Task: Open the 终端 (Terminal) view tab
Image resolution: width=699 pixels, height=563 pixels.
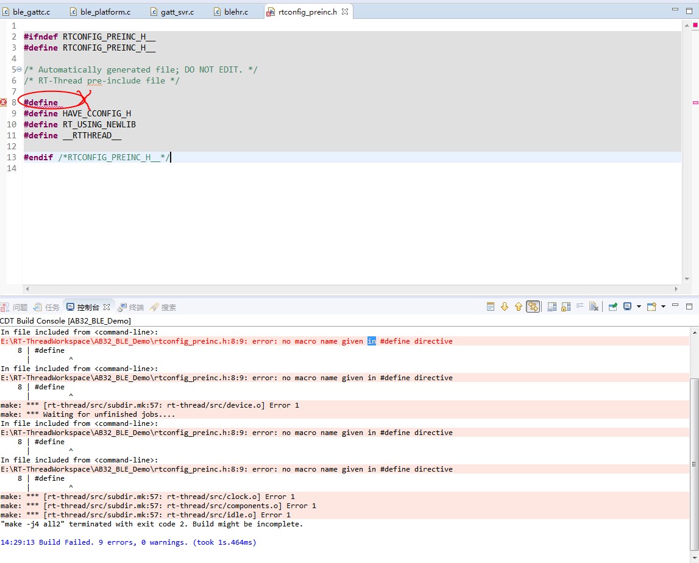Action: 131,307
